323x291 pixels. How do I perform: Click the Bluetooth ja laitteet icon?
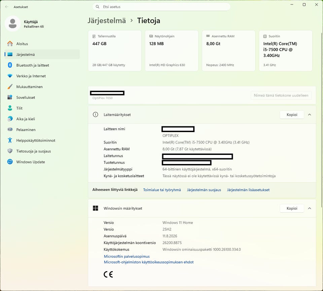point(10,65)
